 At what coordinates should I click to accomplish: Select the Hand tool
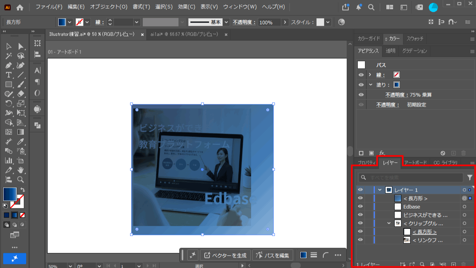tap(21, 170)
